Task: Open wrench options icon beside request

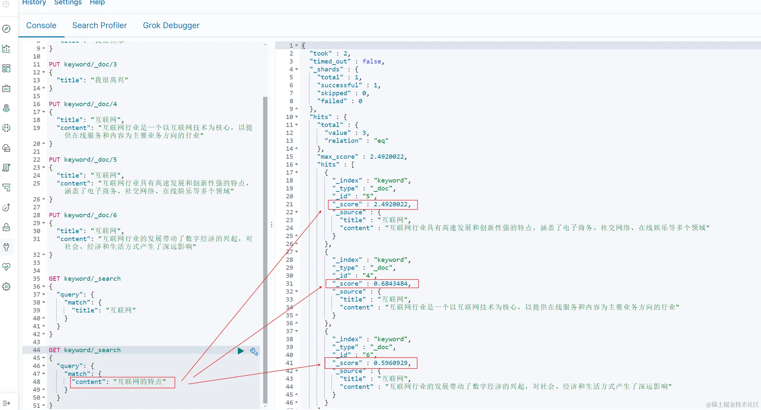Action: [x=254, y=351]
